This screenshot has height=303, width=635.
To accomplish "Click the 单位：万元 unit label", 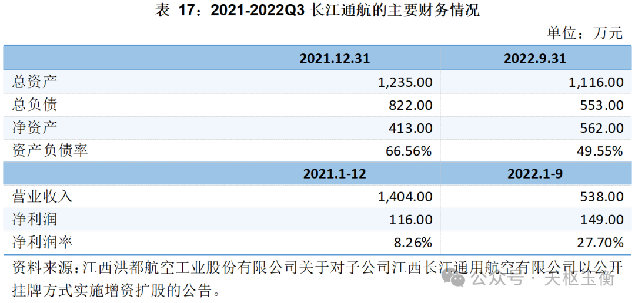I will 584,33.
